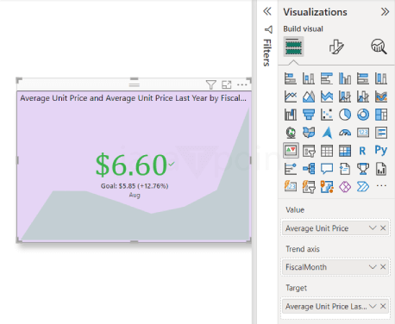395x324 pixels.
Task: Add the Q&A speech bubble visual
Action: pyautogui.click(x=327, y=169)
